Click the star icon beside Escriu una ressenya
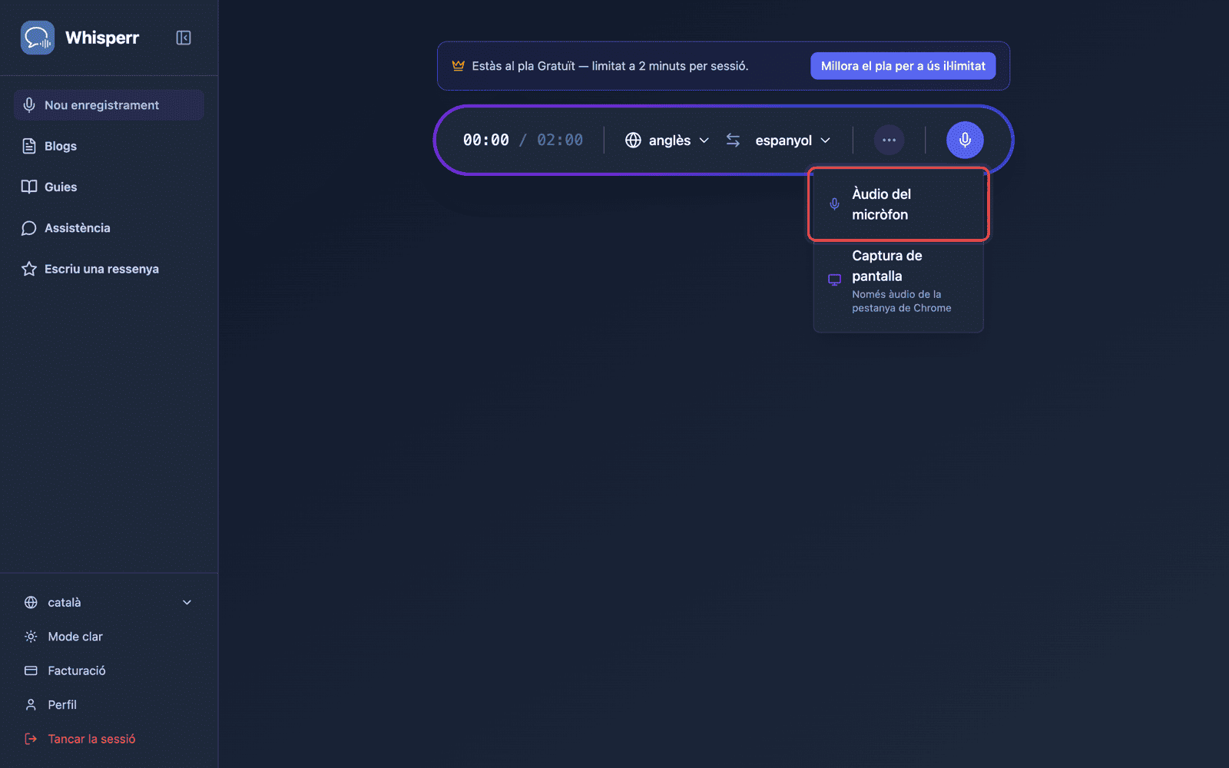The height and width of the screenshot is (768, 1229). point(29,269)
